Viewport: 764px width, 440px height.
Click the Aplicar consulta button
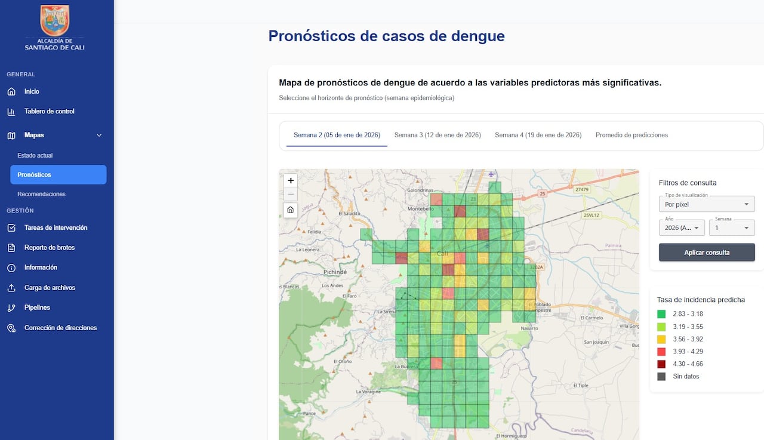tap(707, 253)
